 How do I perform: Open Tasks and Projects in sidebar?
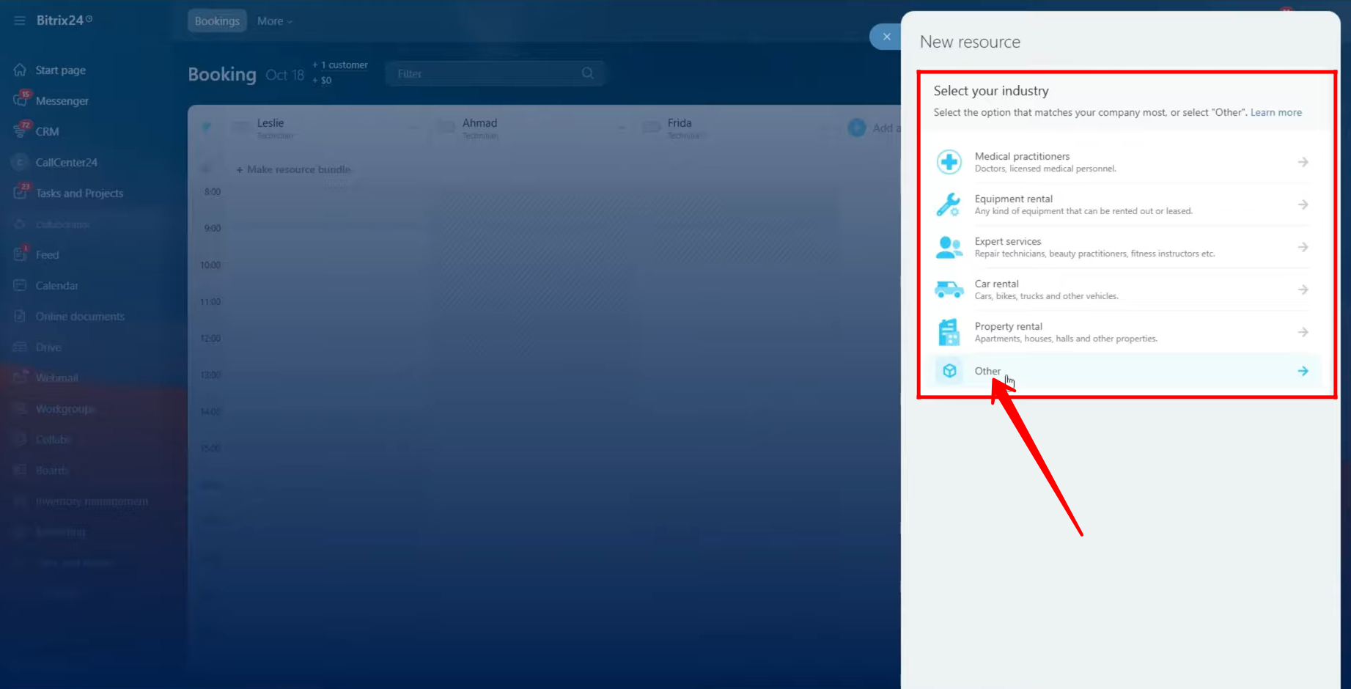[79, 194]
